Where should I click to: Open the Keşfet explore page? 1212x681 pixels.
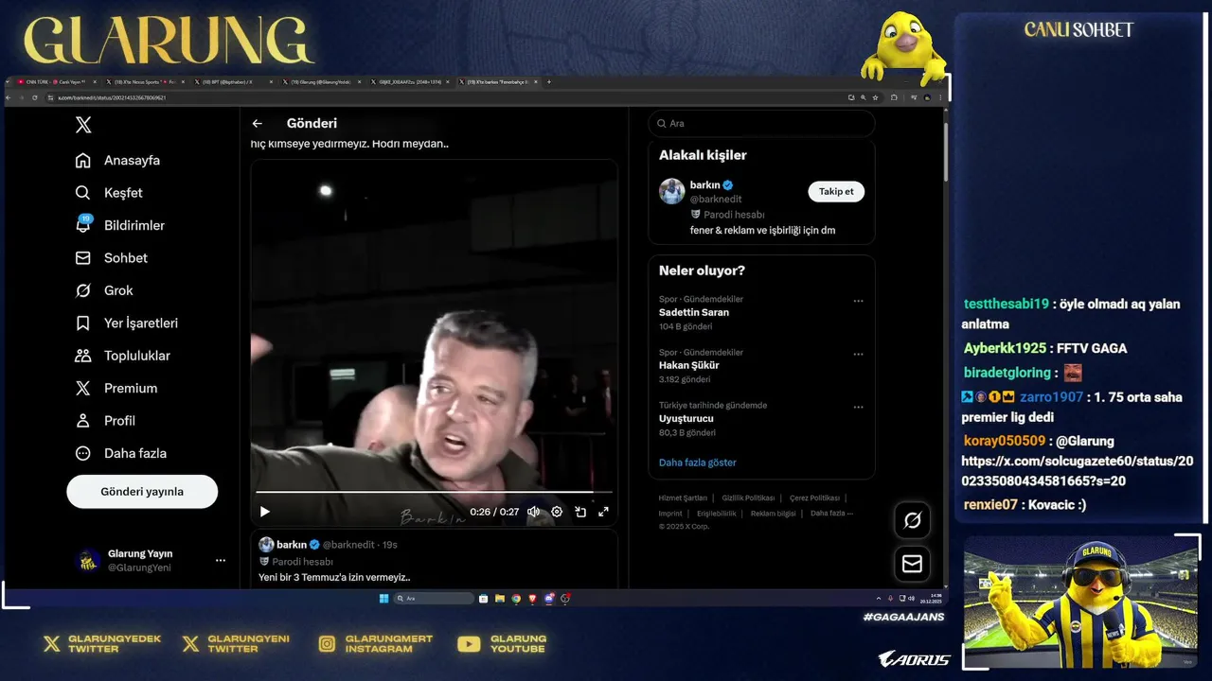(x=109, y=193)
